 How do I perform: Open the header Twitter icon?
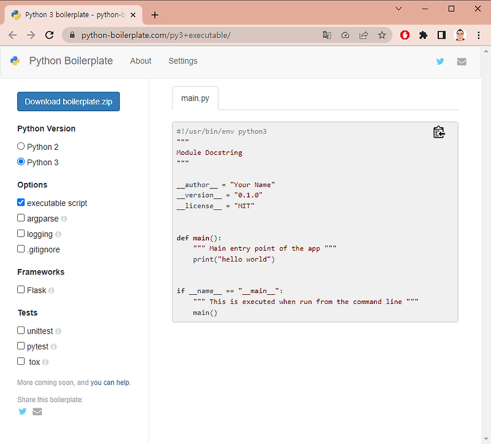point(440,61)
